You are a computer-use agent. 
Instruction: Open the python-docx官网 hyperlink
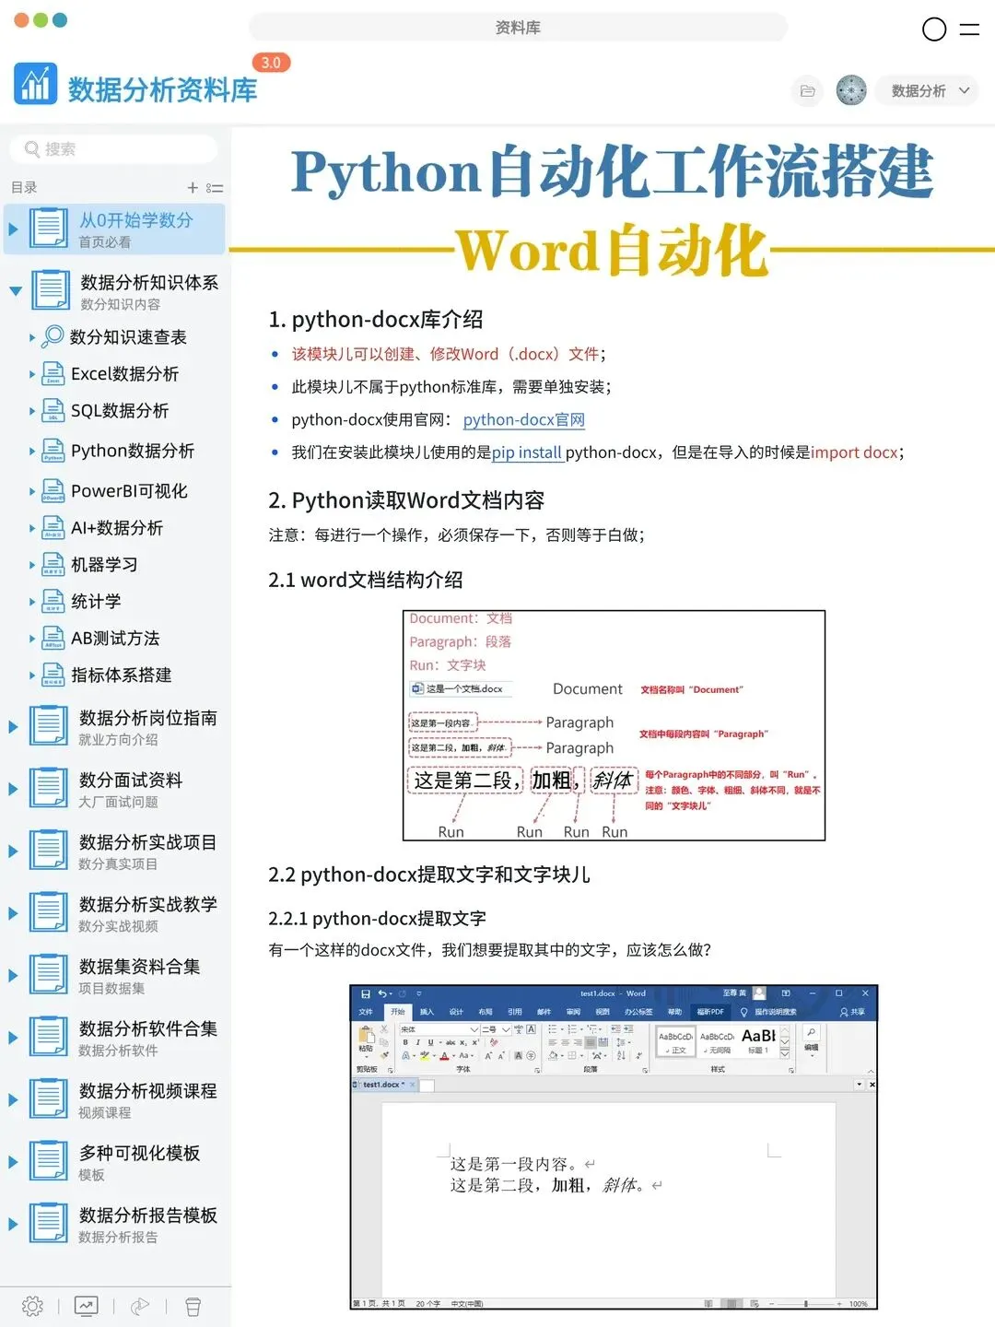coord(523,420)
